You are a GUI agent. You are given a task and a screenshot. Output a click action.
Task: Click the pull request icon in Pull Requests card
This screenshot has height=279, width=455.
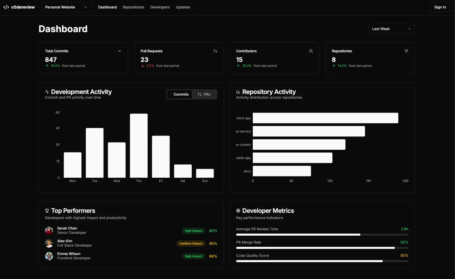tap(215, 51)
